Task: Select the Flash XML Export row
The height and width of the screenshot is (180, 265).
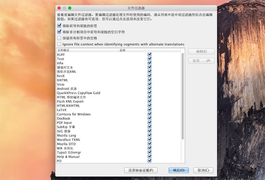Action: tap(119, 101)
